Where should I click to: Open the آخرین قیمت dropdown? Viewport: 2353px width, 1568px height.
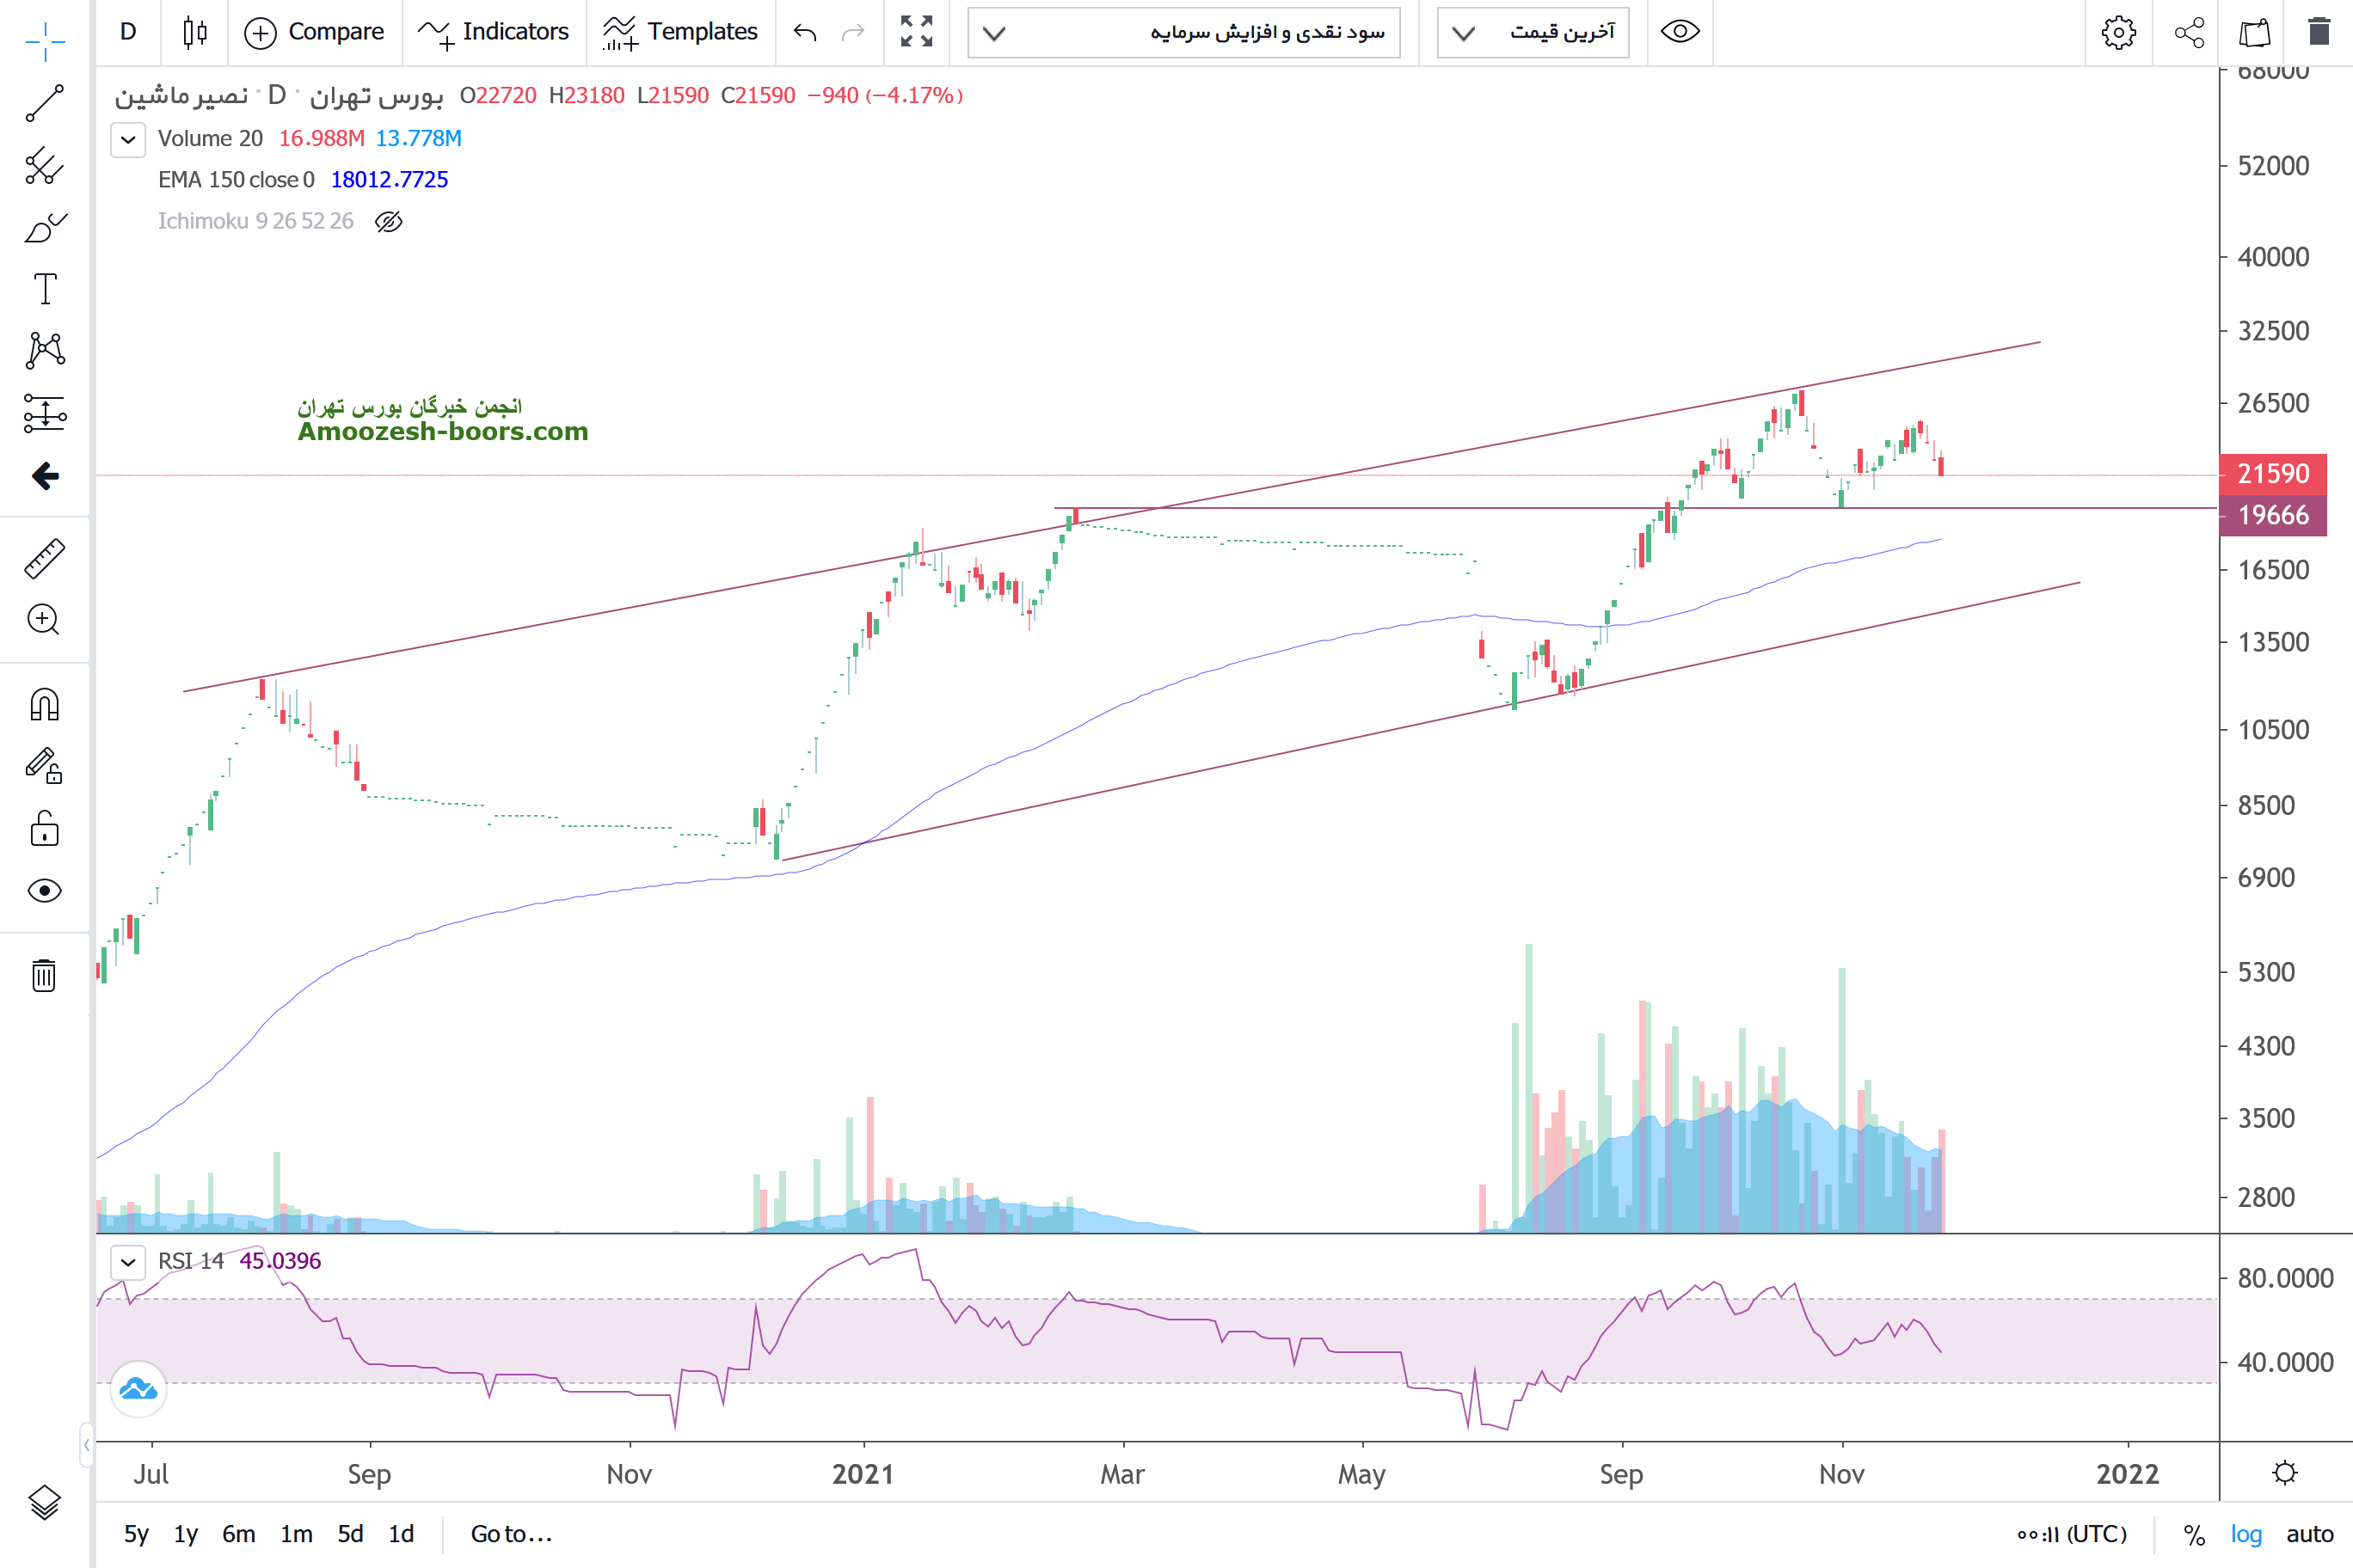pyautogui.click(x=1533, y=33)
